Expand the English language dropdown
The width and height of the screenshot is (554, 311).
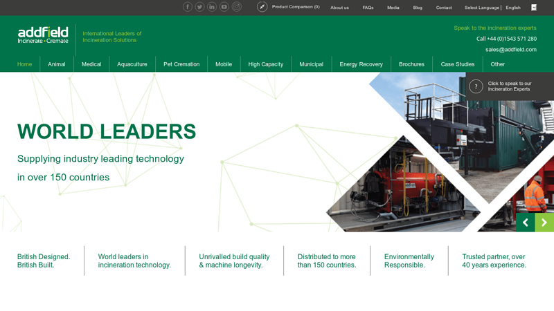point(521,8)
